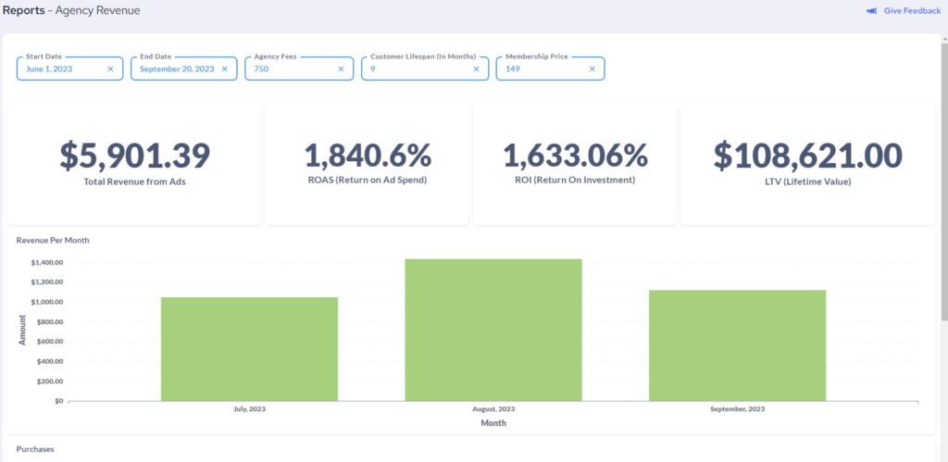Click the ROI (Return On Investment) card

click(x=575, y=165)
